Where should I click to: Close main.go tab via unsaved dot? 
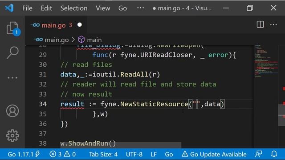pyautogui.click(x=79, y=25)
